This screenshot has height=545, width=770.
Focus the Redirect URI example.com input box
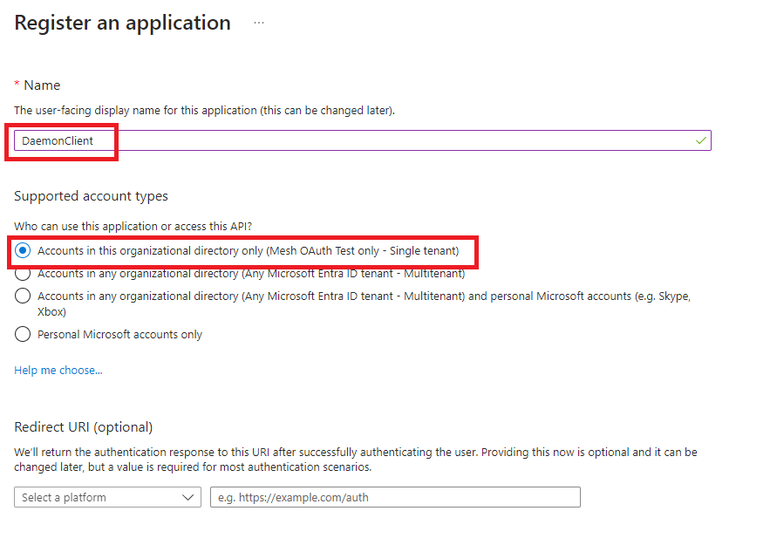[395, 497]
